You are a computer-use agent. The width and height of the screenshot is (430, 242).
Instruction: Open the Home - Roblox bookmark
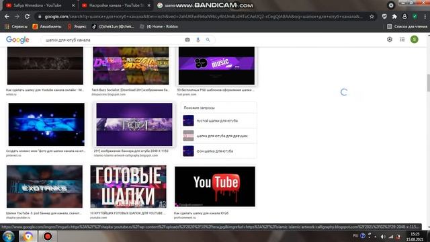[159, 27]
